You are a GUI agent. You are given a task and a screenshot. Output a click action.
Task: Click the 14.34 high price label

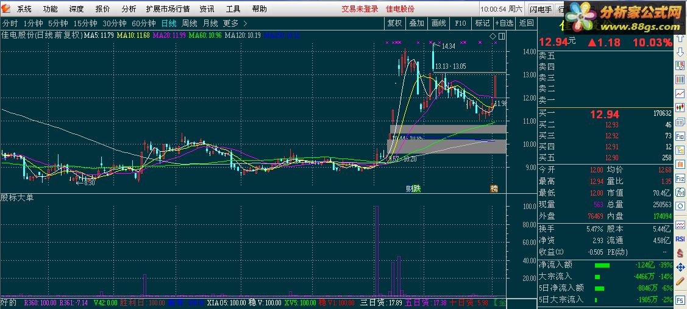(448, 46)
